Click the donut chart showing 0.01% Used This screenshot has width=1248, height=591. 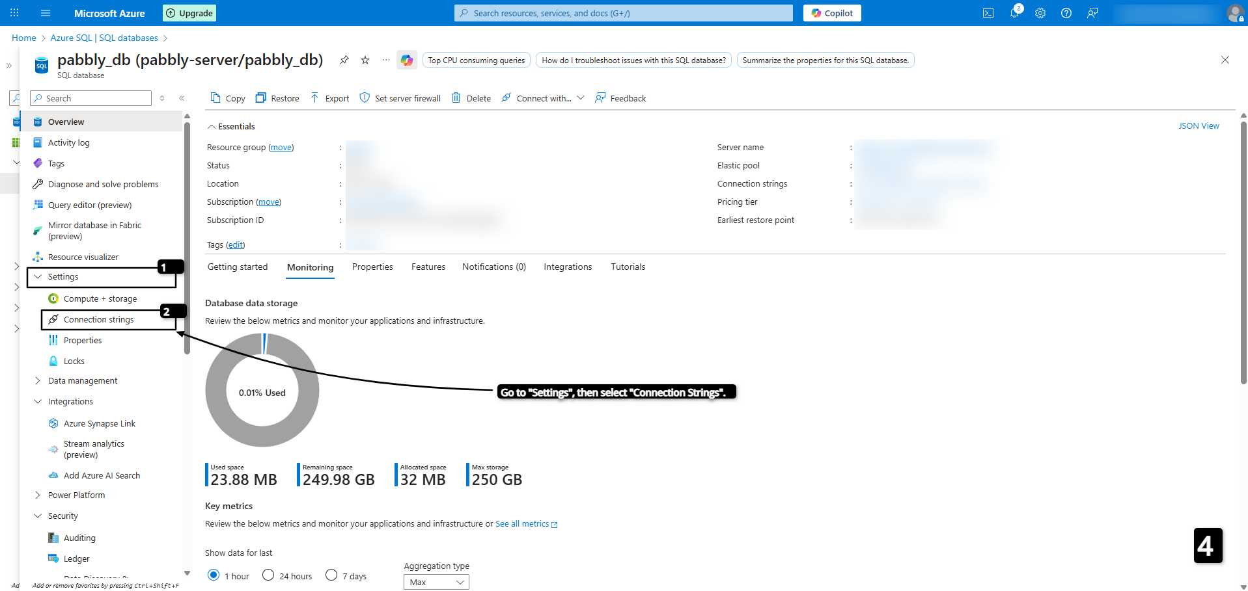click(262, 390)
